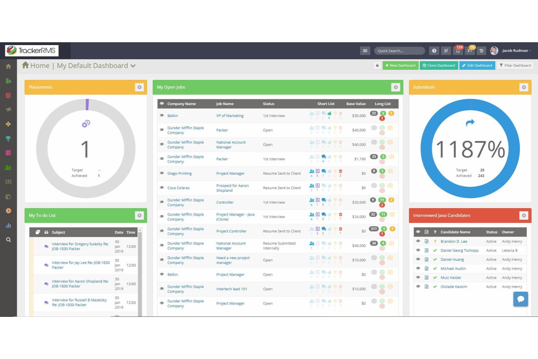Open the blue bar chart sidebar icon
The width and height of the screenshot is (538, 359).
pyautogui.click(x=8, y=225)
